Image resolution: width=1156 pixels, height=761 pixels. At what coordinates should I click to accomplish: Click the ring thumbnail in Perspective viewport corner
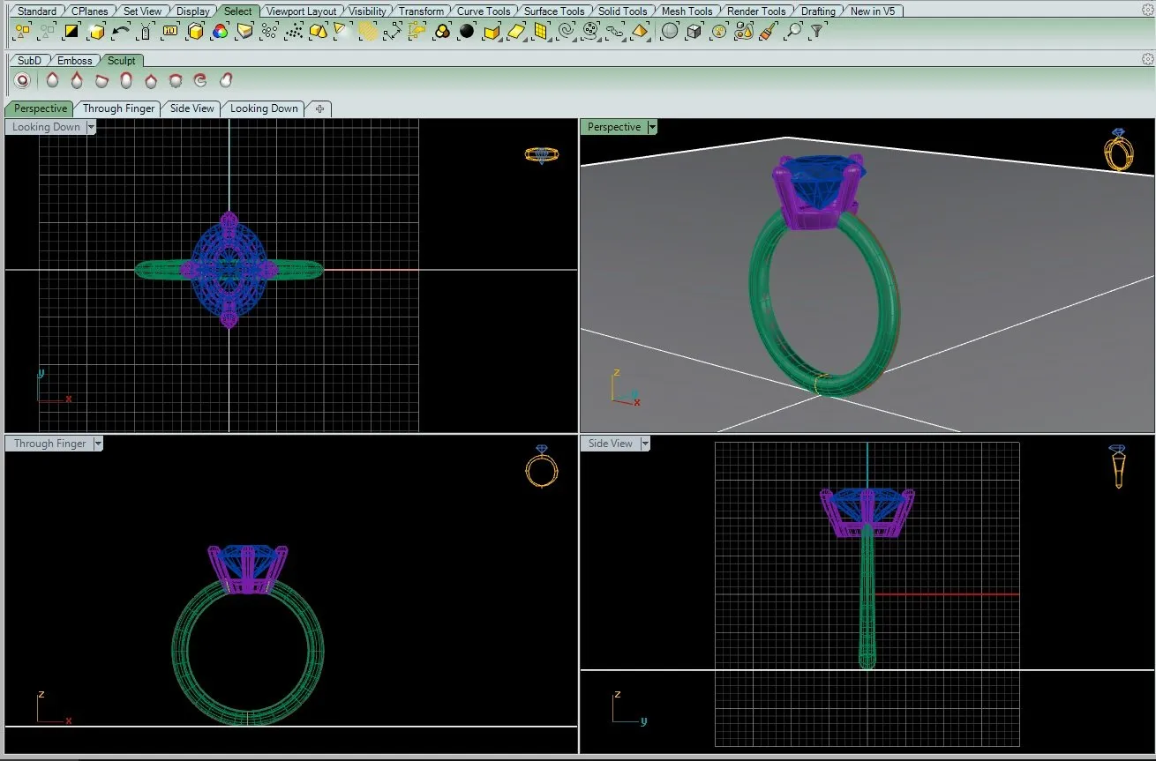point(1119,149)
